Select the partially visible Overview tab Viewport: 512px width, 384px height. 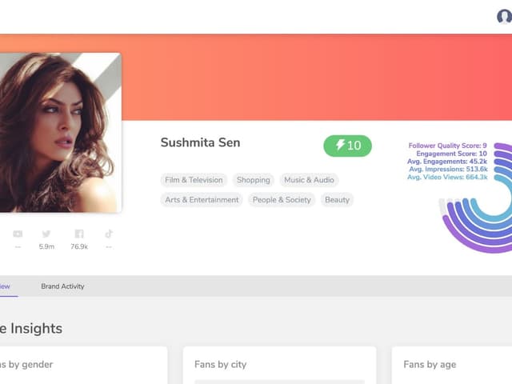pos(5,286)
